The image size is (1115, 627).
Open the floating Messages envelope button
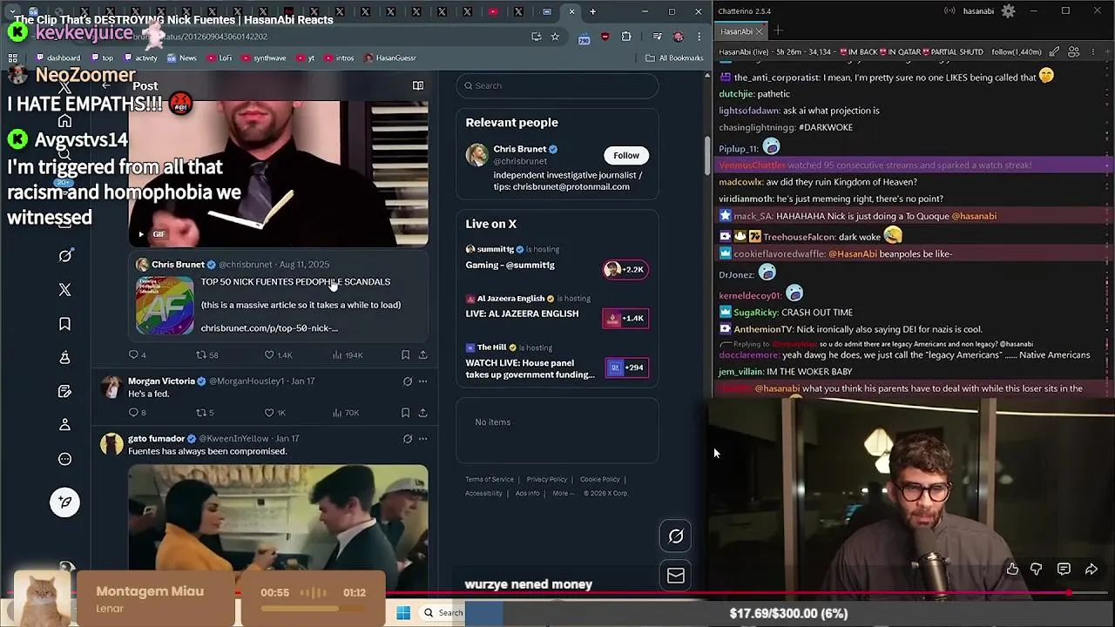tap(676, 576)
